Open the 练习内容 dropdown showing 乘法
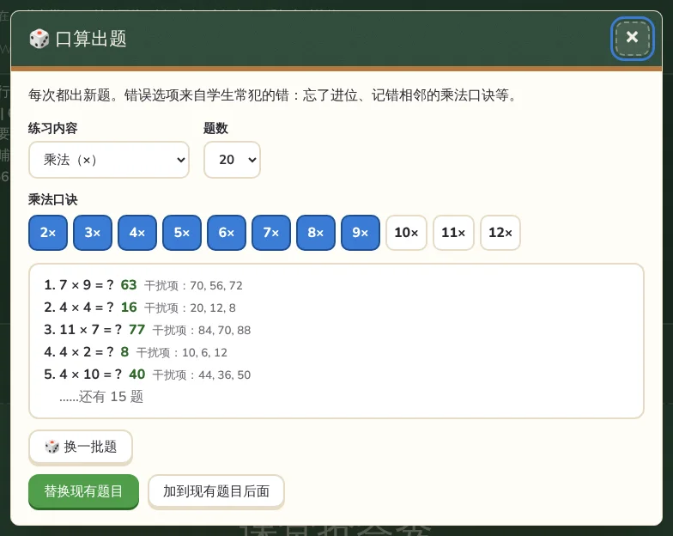 [x=109, y=160]
